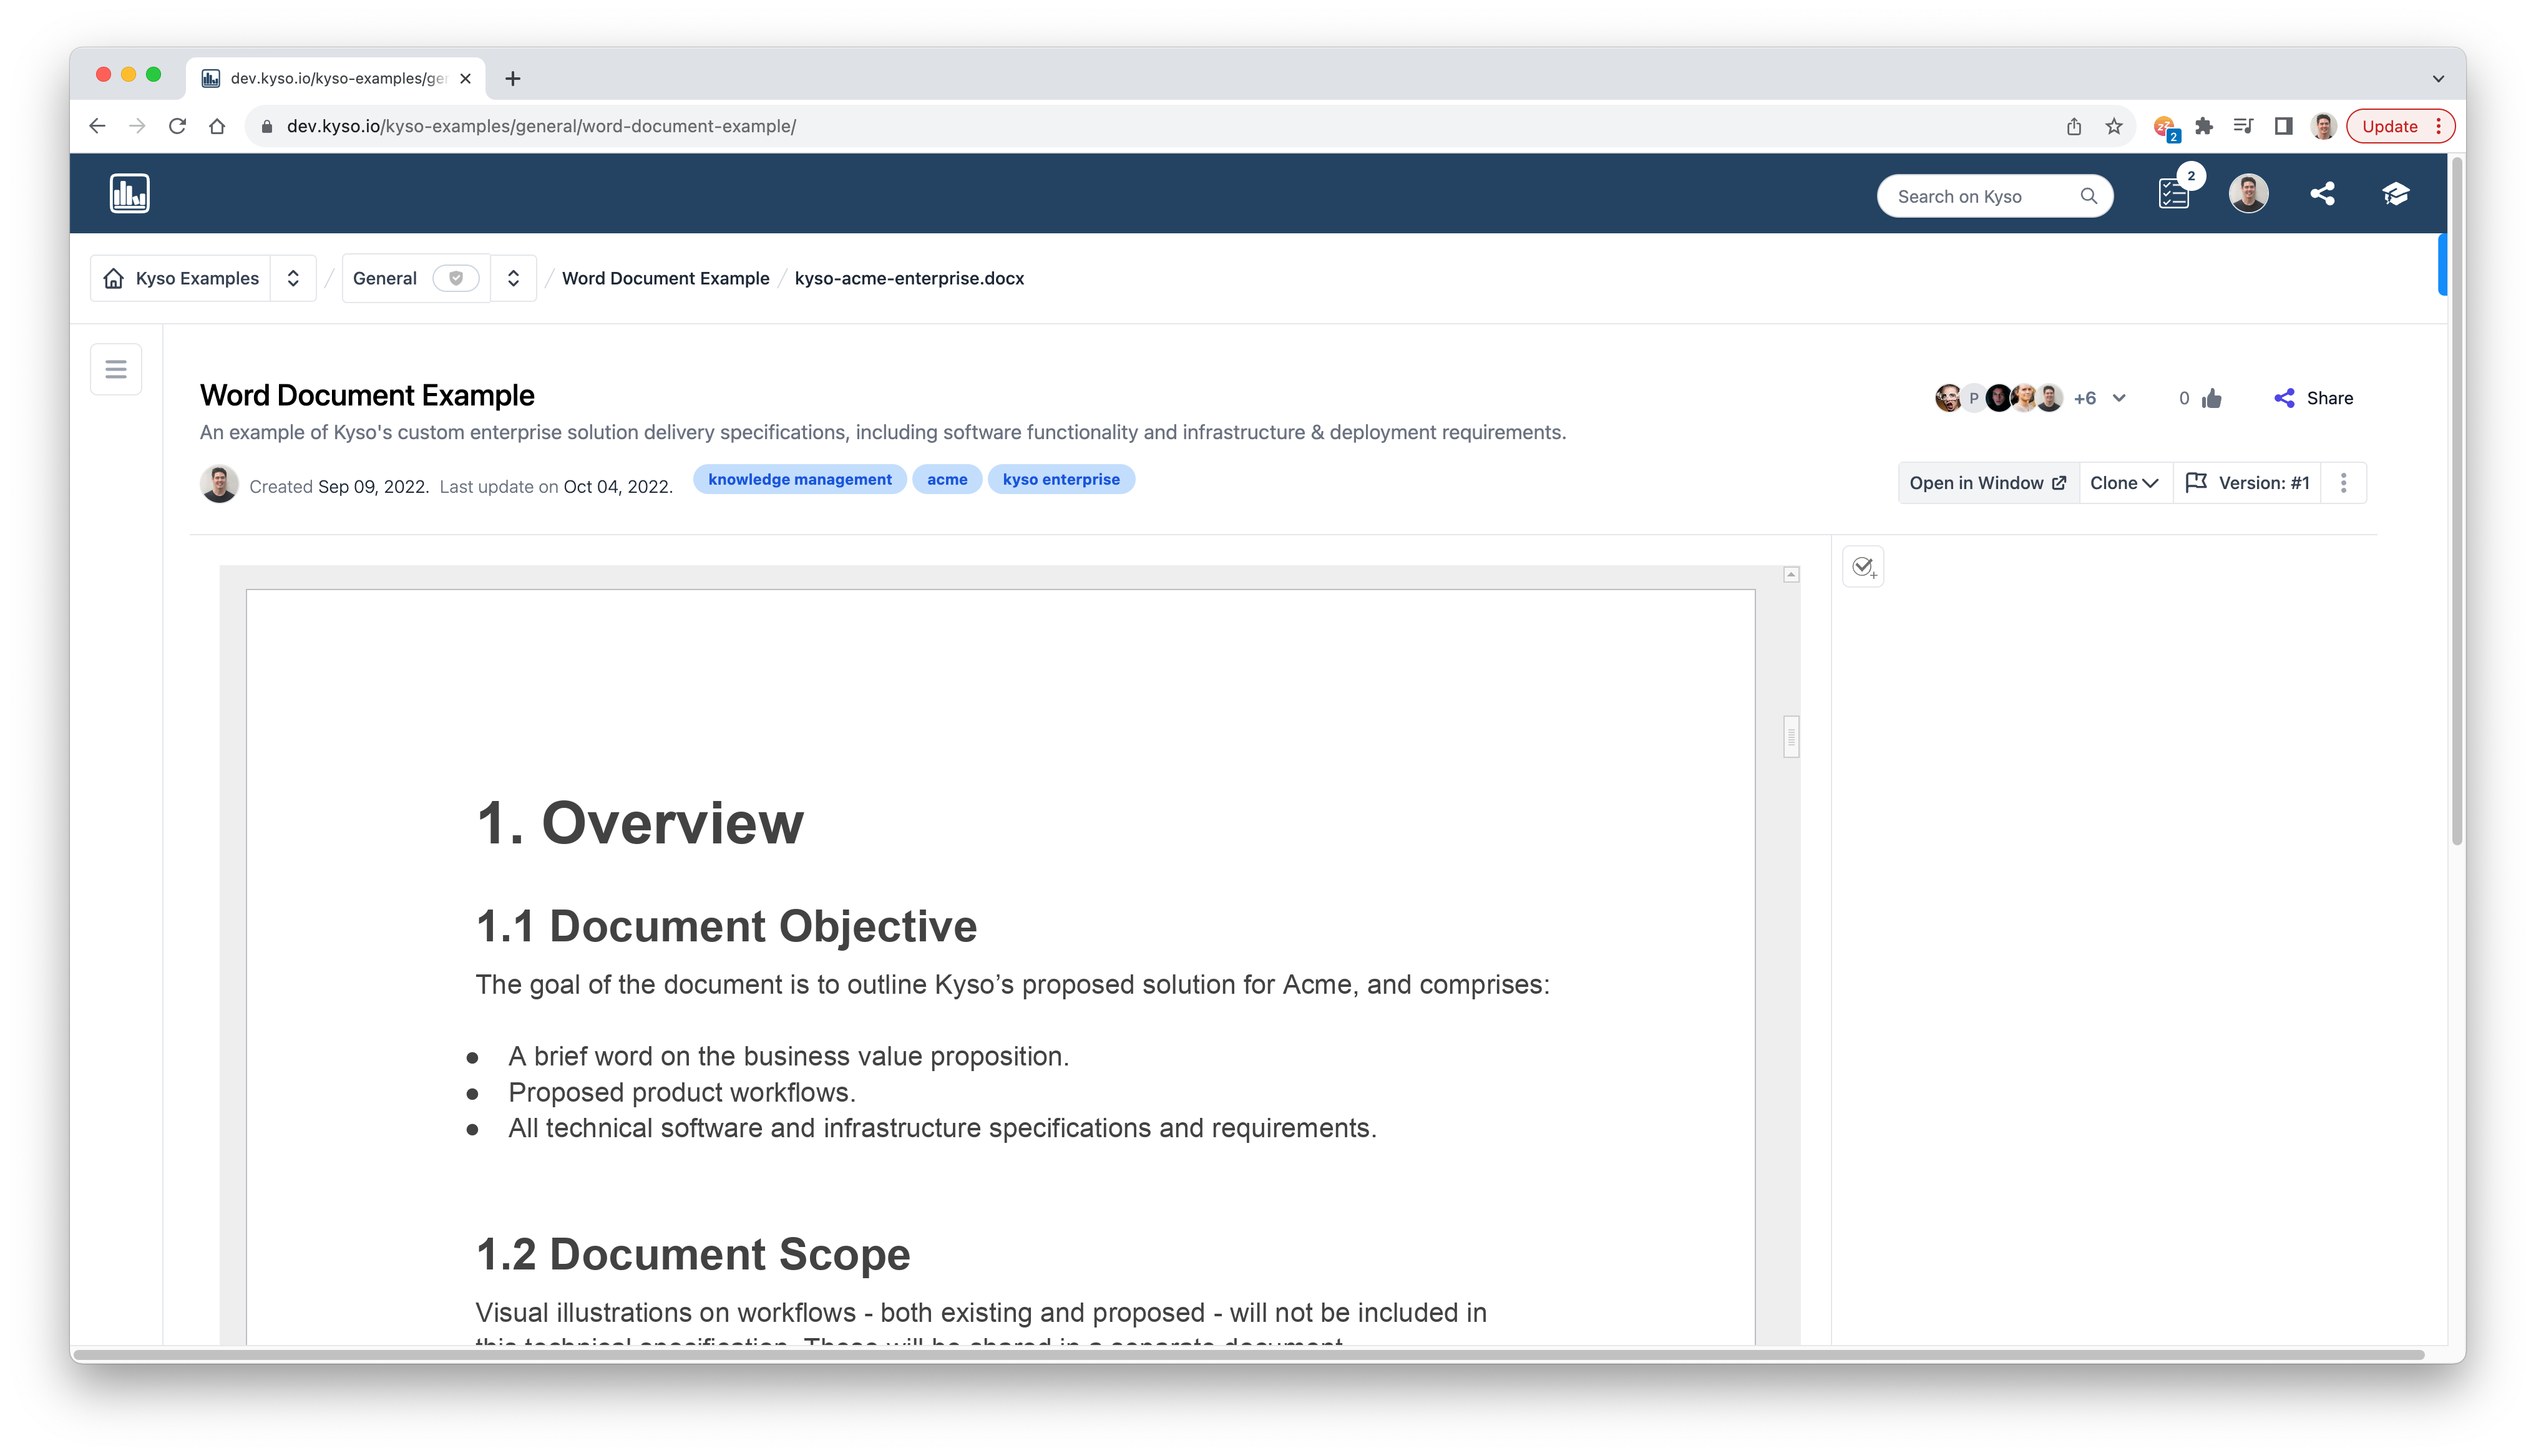Open the graduation cap learning icon
Image resolution: width=2536 pixels, height=1456 pixels.
(x=2395, y=194)
